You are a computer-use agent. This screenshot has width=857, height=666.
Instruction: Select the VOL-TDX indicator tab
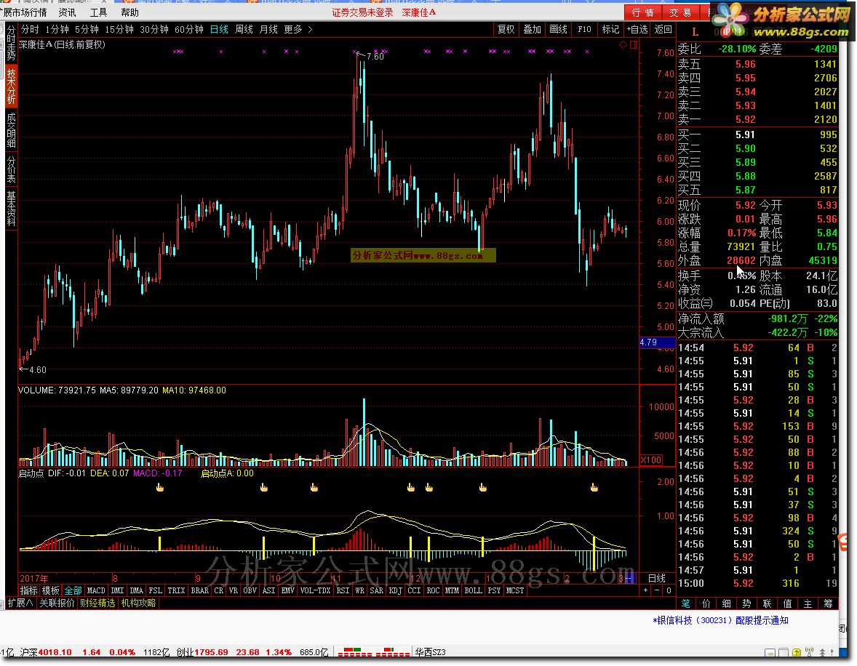[315, 590]
